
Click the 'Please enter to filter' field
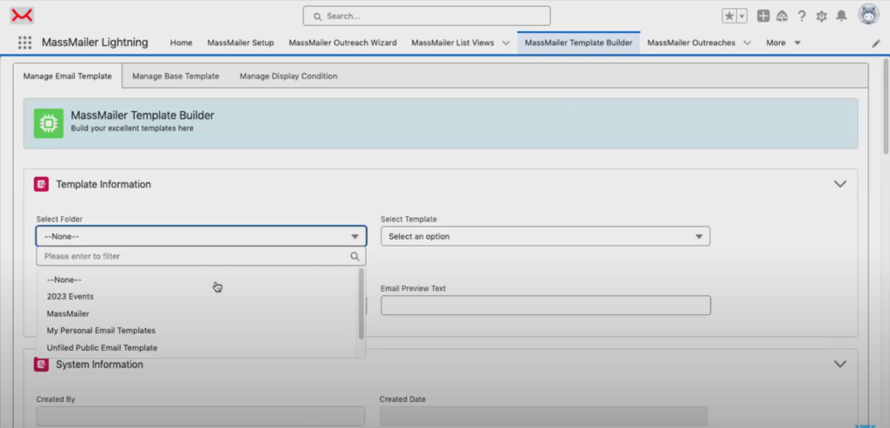pyautogui.click(x=201, y=256)
